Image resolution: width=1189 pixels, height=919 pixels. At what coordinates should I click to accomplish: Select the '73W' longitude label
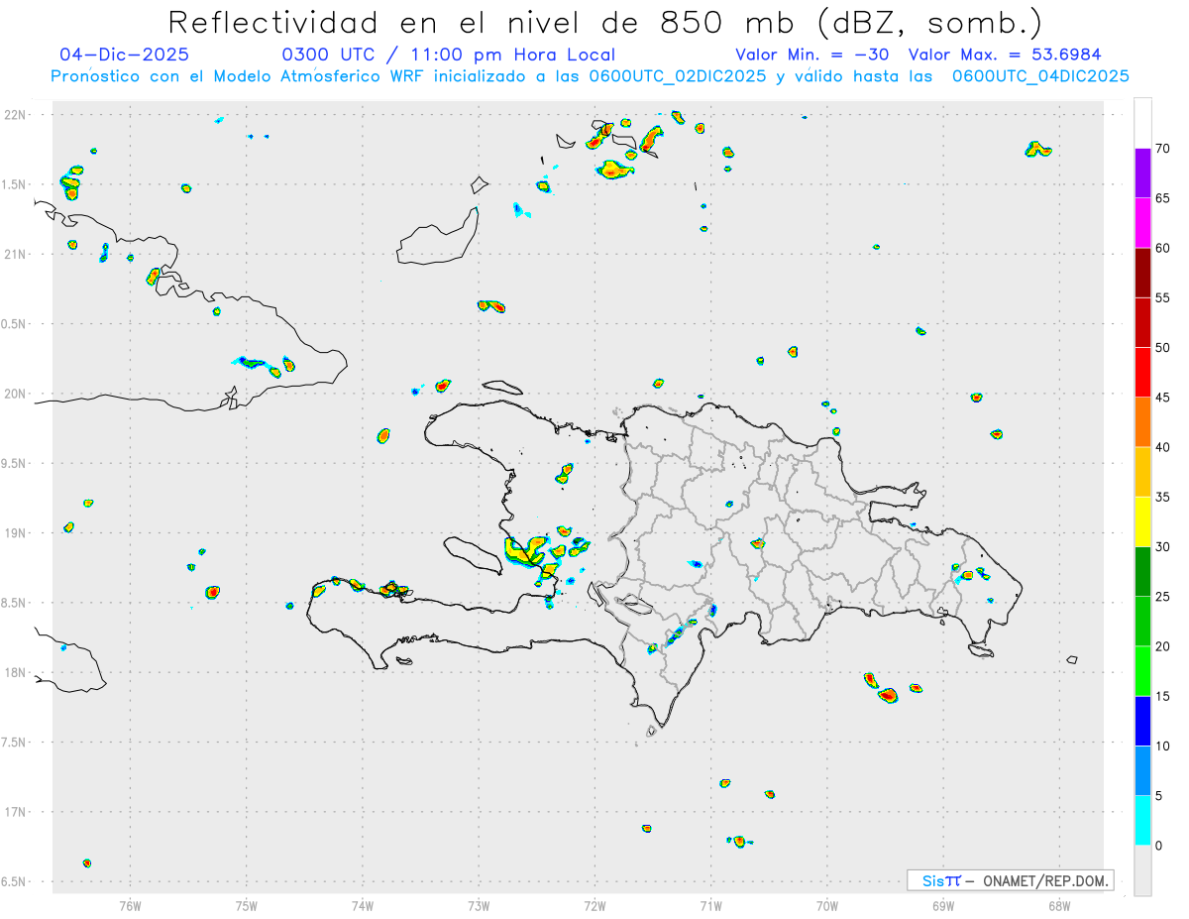click(x=479, y=905)
